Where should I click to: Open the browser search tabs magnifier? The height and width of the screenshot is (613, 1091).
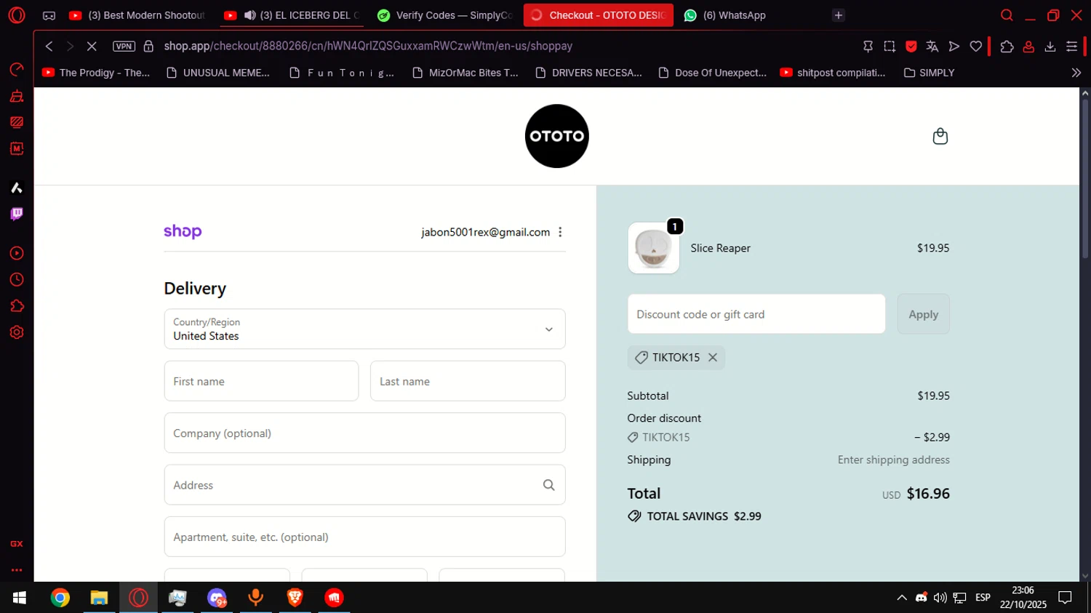[1007, 15]
